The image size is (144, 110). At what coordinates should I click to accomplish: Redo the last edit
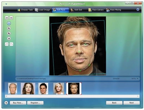point(11,44)
